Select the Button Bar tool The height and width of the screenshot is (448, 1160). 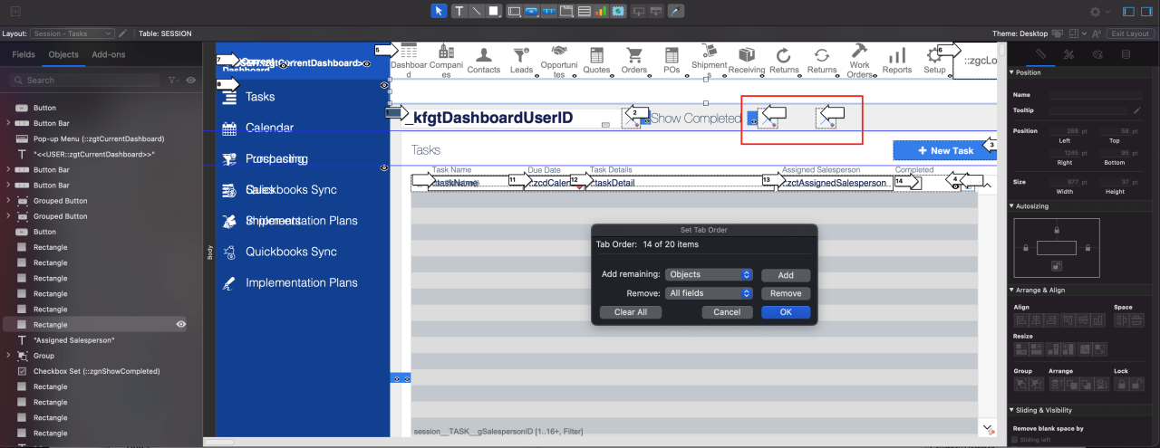549,11
